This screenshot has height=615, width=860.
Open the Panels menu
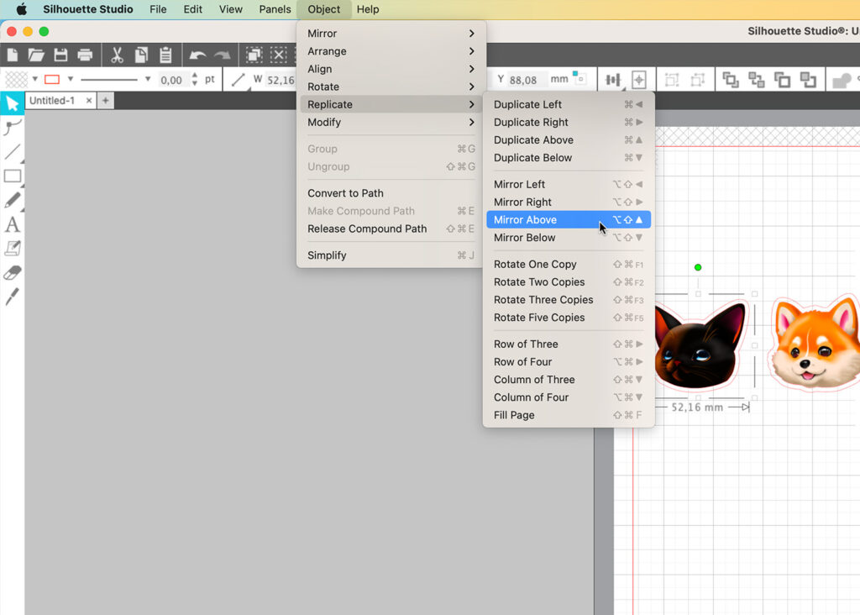(x=275, y=9)
